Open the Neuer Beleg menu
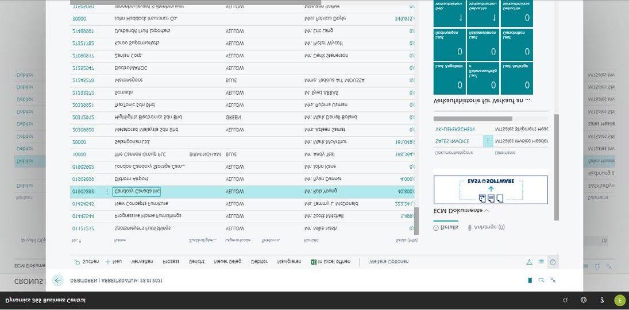Screen dimensions: 629x310 coord(228,261)
